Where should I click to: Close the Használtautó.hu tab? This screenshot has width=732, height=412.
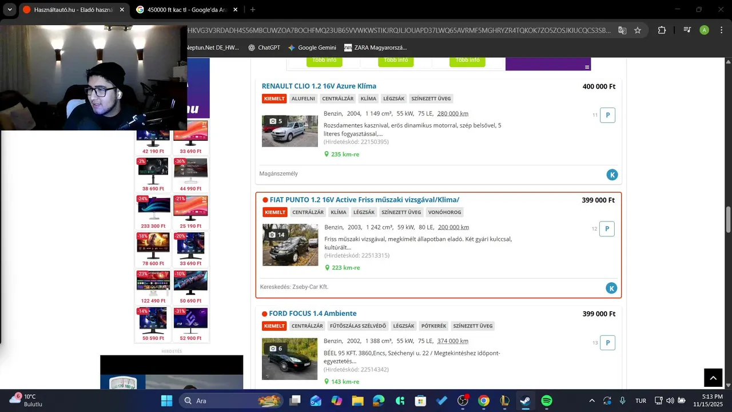tap(122, 10)
